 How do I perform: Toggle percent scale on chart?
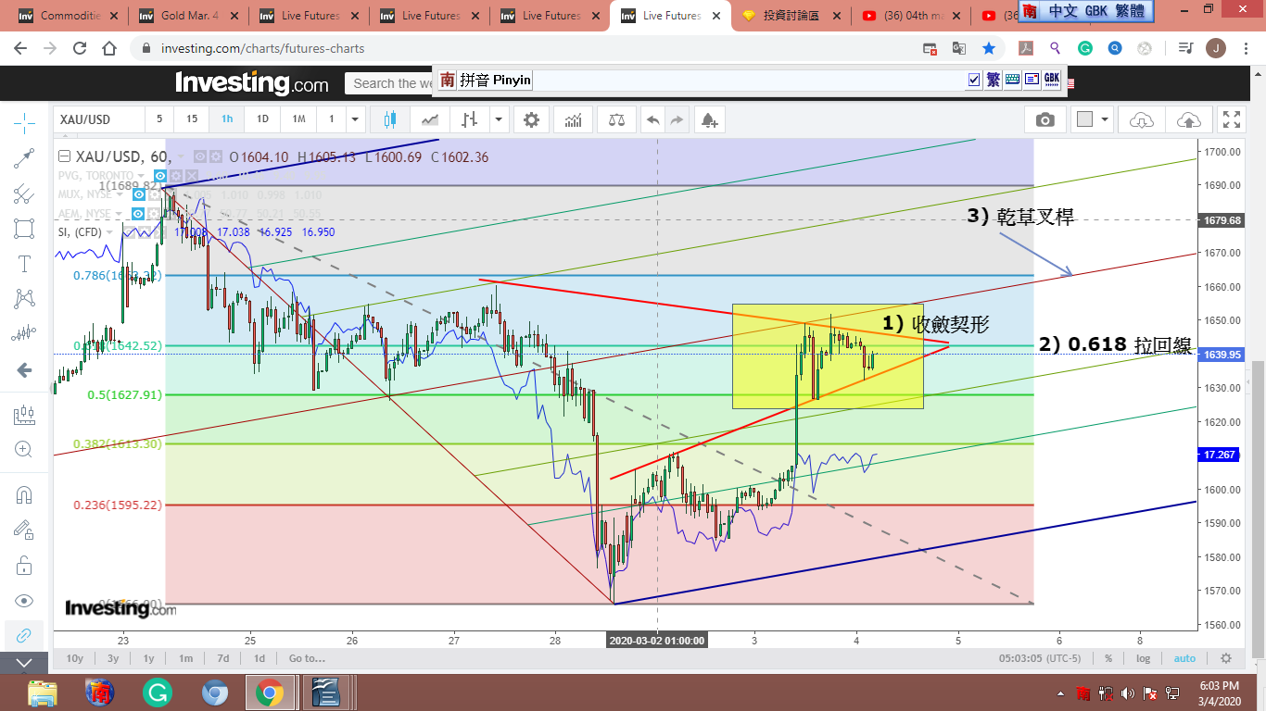[1108, 658]
